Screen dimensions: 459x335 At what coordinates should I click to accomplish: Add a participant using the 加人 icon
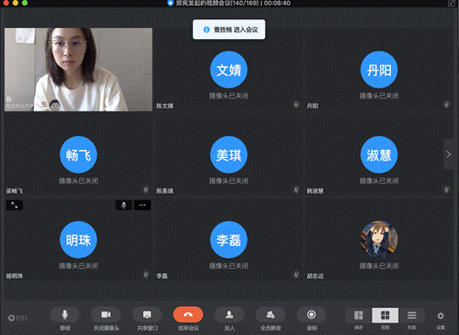[x=229, y=315]
